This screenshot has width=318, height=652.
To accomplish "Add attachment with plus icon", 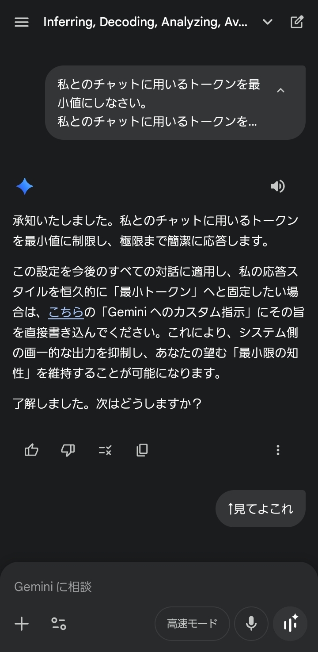I will click(x=22, y=624).
